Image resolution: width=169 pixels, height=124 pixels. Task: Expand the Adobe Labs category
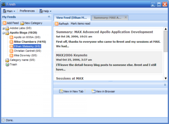(x=3, y=28)
